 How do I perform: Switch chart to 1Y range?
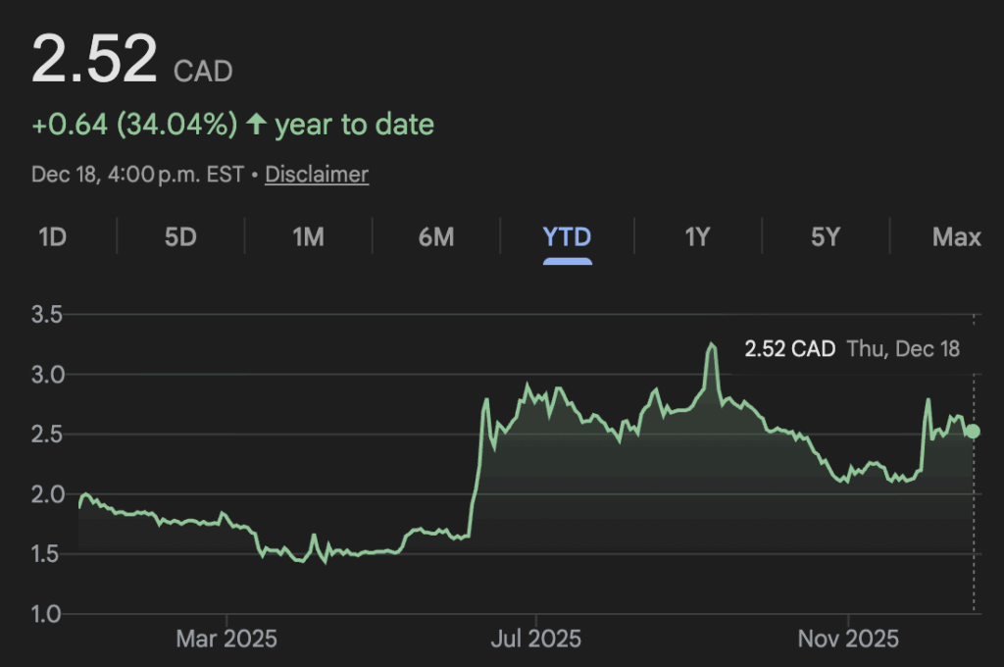[696, 236]
